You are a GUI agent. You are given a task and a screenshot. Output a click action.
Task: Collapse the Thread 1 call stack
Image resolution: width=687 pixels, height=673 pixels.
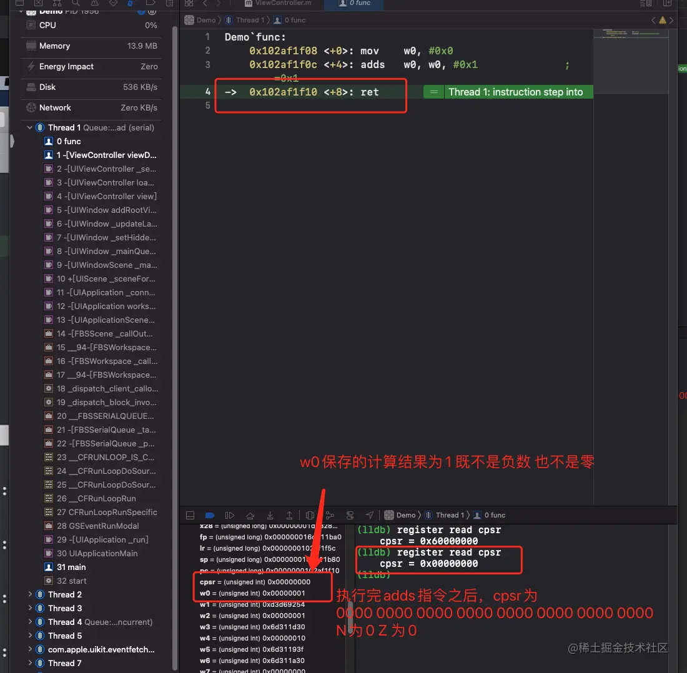[29, 127]
